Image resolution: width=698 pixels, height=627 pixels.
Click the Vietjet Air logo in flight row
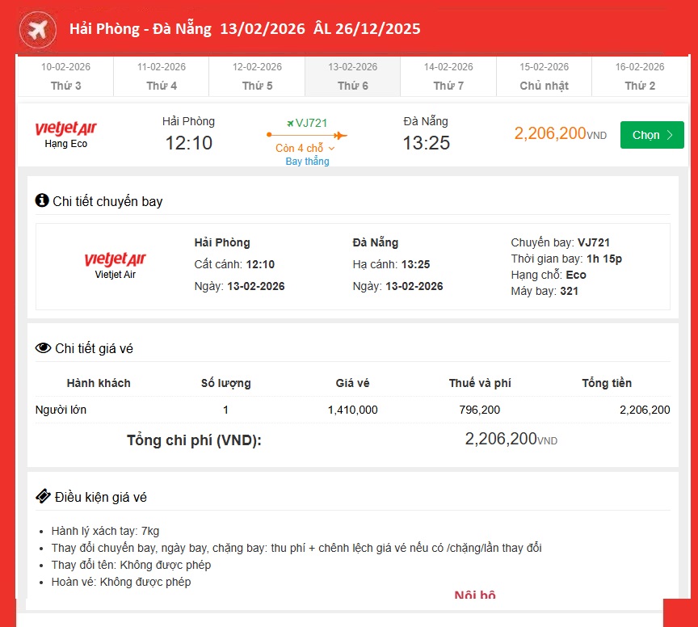pos(65,129)
